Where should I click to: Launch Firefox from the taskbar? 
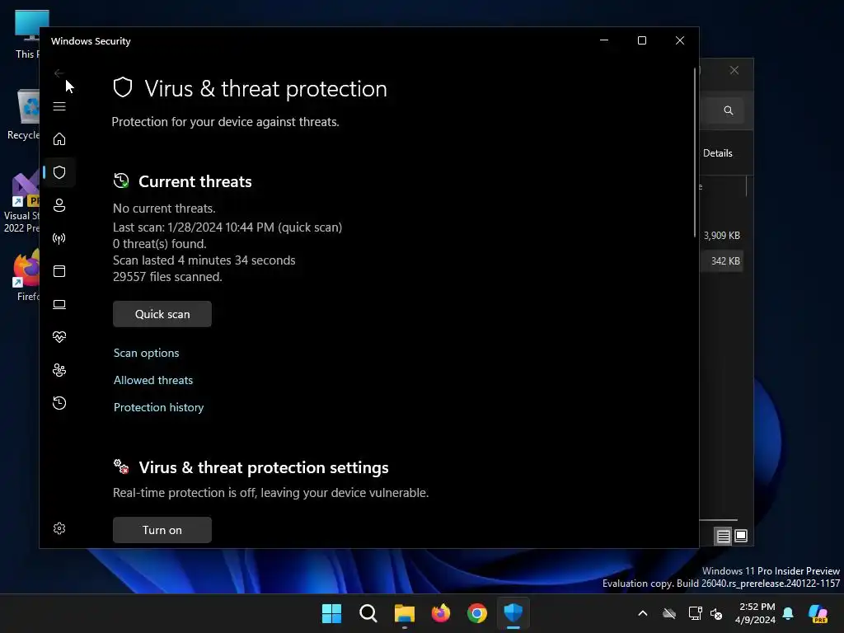coord(441,613)
